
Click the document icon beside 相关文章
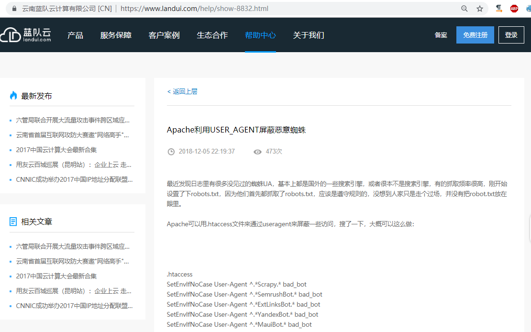pyautogui.click(x=13, y=221)
